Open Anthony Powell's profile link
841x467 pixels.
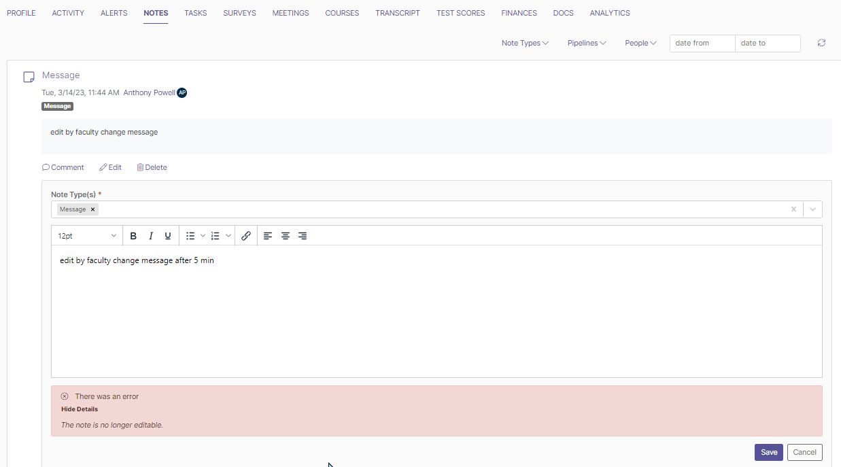click(149, 92)
